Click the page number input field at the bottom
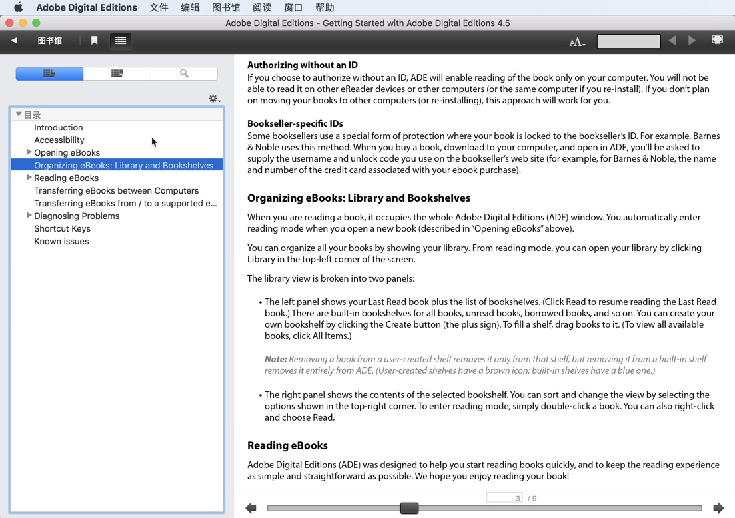 pos(505,497)
